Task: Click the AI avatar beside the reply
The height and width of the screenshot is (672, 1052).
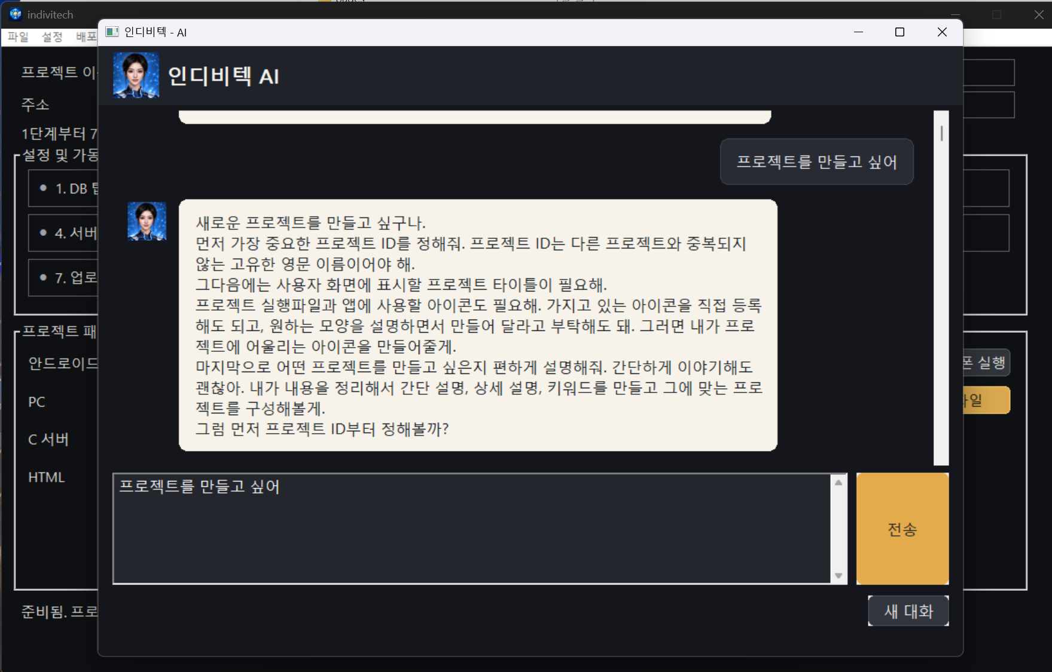Action: (x=147, y=222)
